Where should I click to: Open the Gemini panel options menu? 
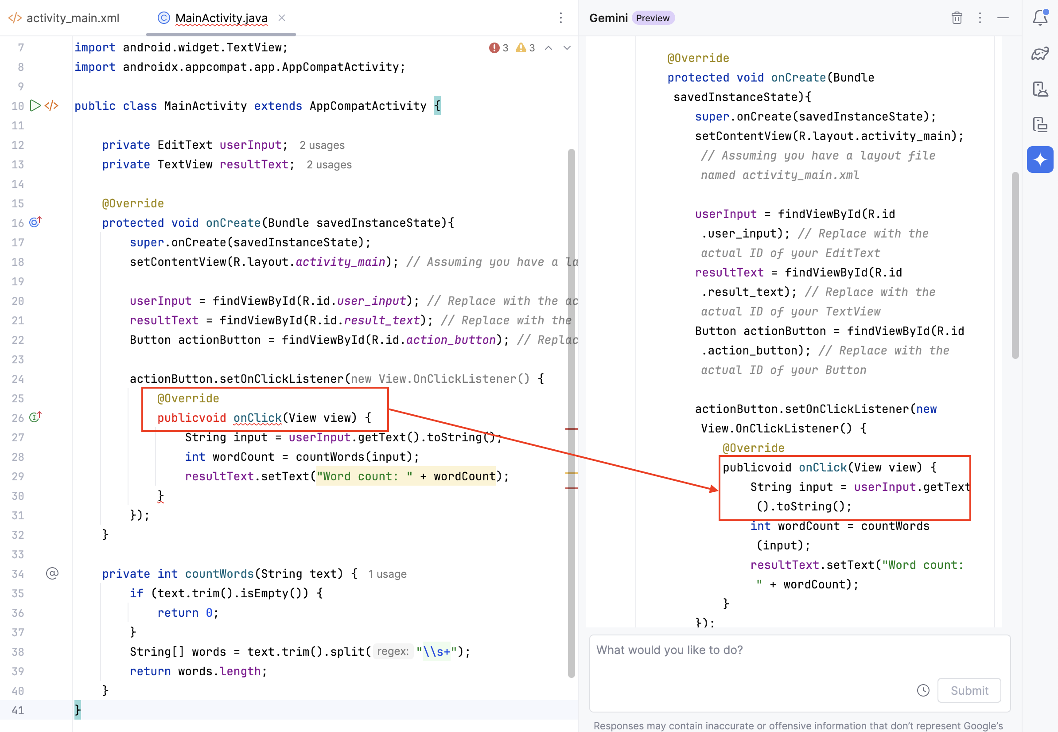[980, 18]
